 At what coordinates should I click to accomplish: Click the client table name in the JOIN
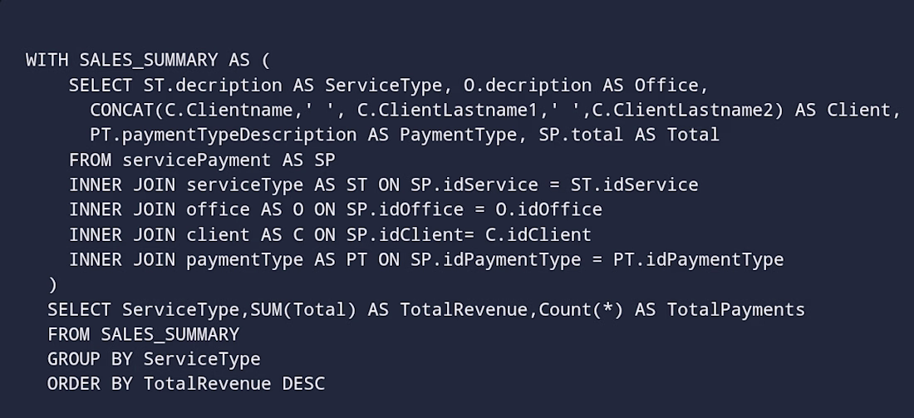point(218,234)
